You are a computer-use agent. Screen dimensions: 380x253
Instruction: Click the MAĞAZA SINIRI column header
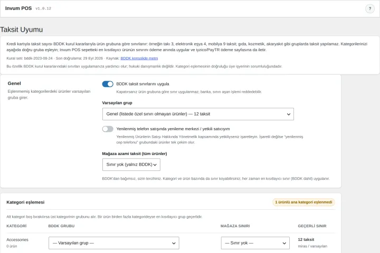(x=235, y=226)
